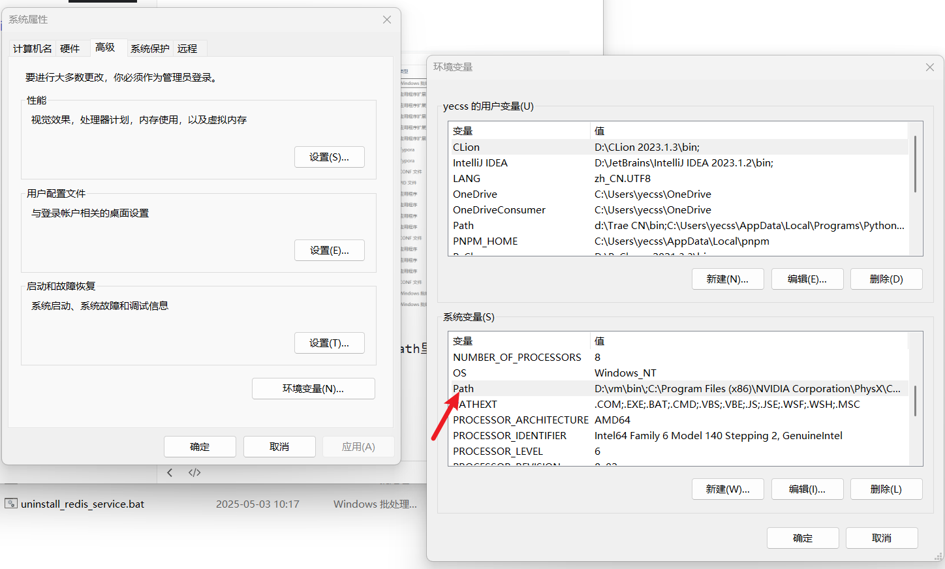Click the Intel64 Family 6 Model 140 value
Screen dimensions: 945x569
point(719,436)
